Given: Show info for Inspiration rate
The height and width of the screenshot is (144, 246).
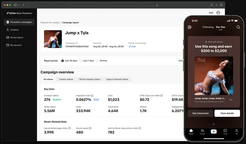Looking at the screenshot, I should pyautogui.click(x=92, y=95).
